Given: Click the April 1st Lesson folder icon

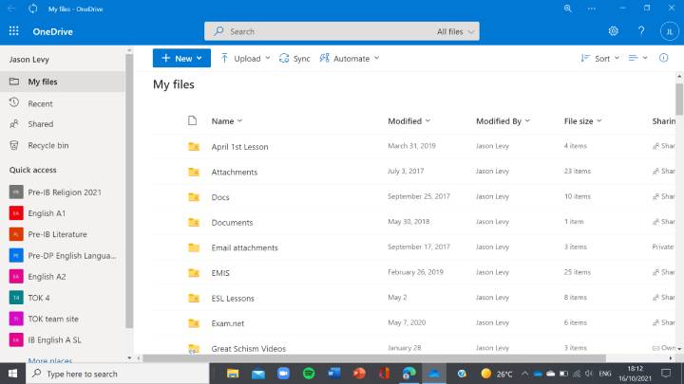Looking at the screenshot, I should 194,147.
